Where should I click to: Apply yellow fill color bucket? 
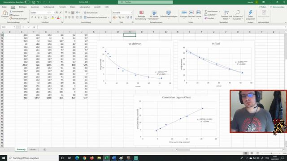[52, 17]
